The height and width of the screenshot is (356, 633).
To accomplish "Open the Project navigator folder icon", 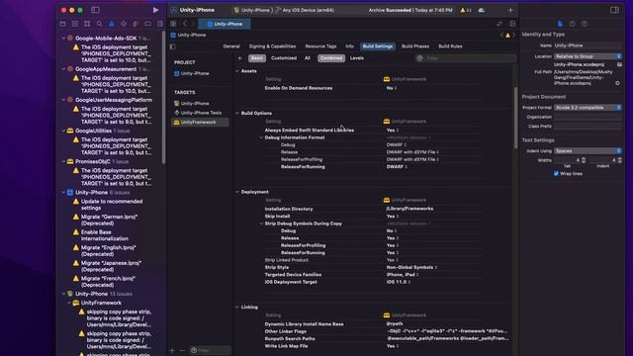I will point(63,24).
